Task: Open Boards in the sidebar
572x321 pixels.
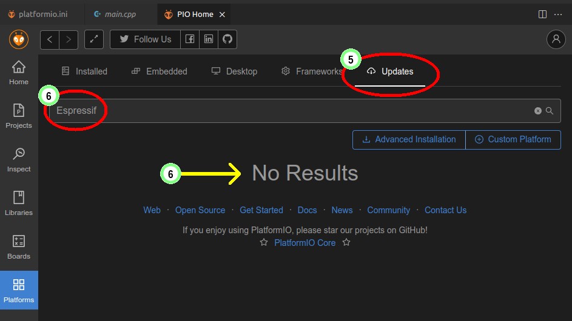Action: pos(19,247)
